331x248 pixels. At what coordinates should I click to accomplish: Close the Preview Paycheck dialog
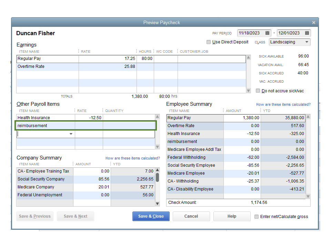point(313,22)
